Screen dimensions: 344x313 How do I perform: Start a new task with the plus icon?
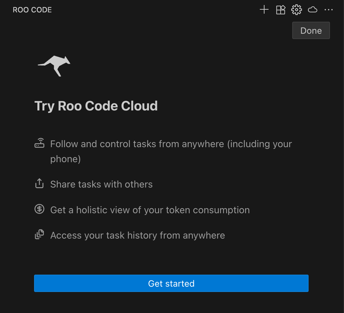[264, 9]
